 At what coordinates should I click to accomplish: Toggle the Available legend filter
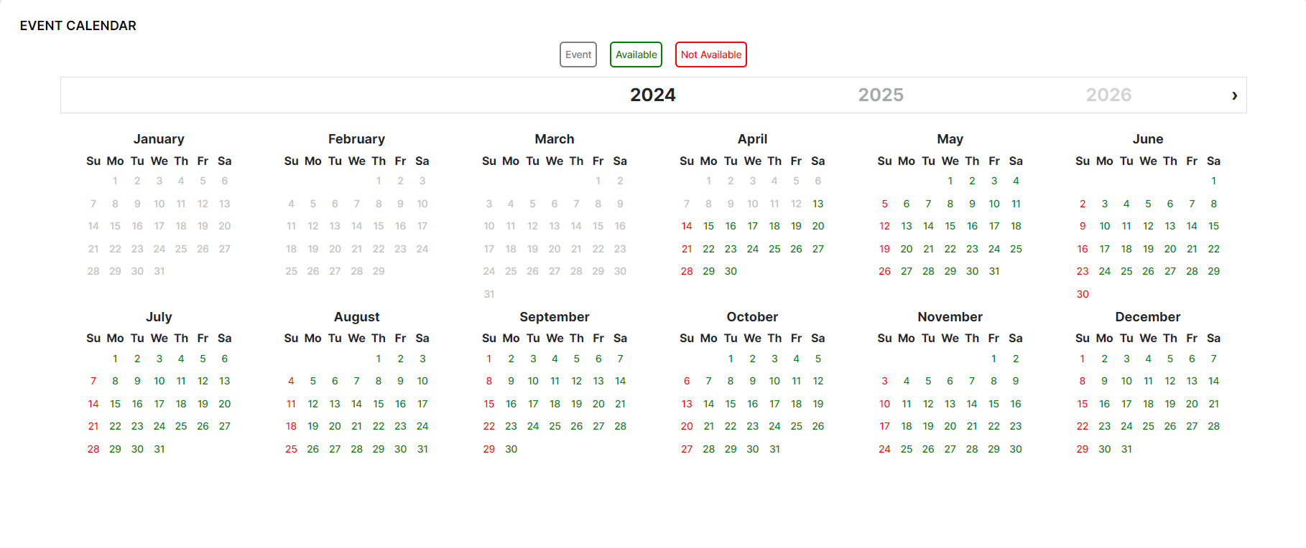(x=636, y=55)
